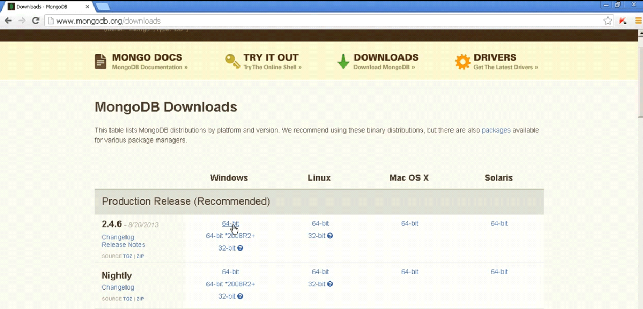Image resolution: width=643 pixels, height=309 pixels.
Task: Minimize the Chrome window
Action: [x=606, y=5]
